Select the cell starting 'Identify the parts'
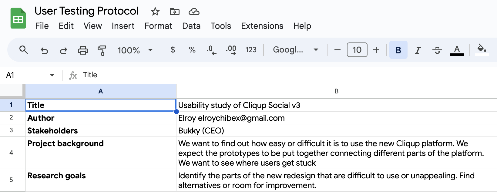 pyautogui.click(x=337, y=180)
